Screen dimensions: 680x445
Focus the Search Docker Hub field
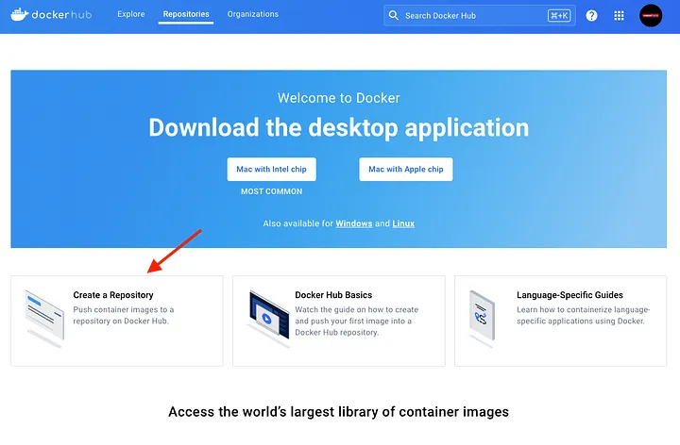click(x=480, y=16)
